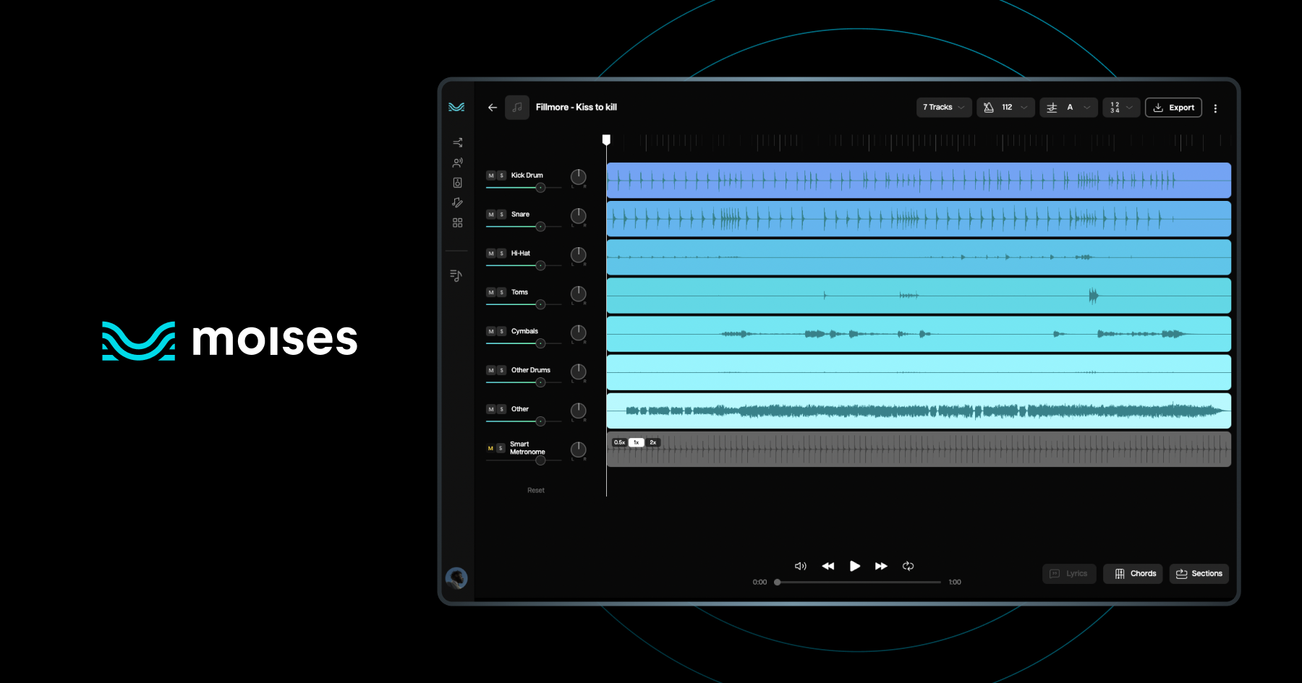Click the Moises logo in the sidebar
The width and height of the screenshot is (1302, 683).
pyautogui.click(x=456, y=107)
